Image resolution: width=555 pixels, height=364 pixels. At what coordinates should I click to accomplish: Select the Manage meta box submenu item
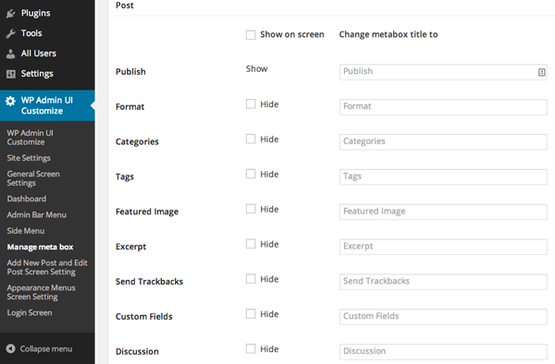tap(40, 247)
